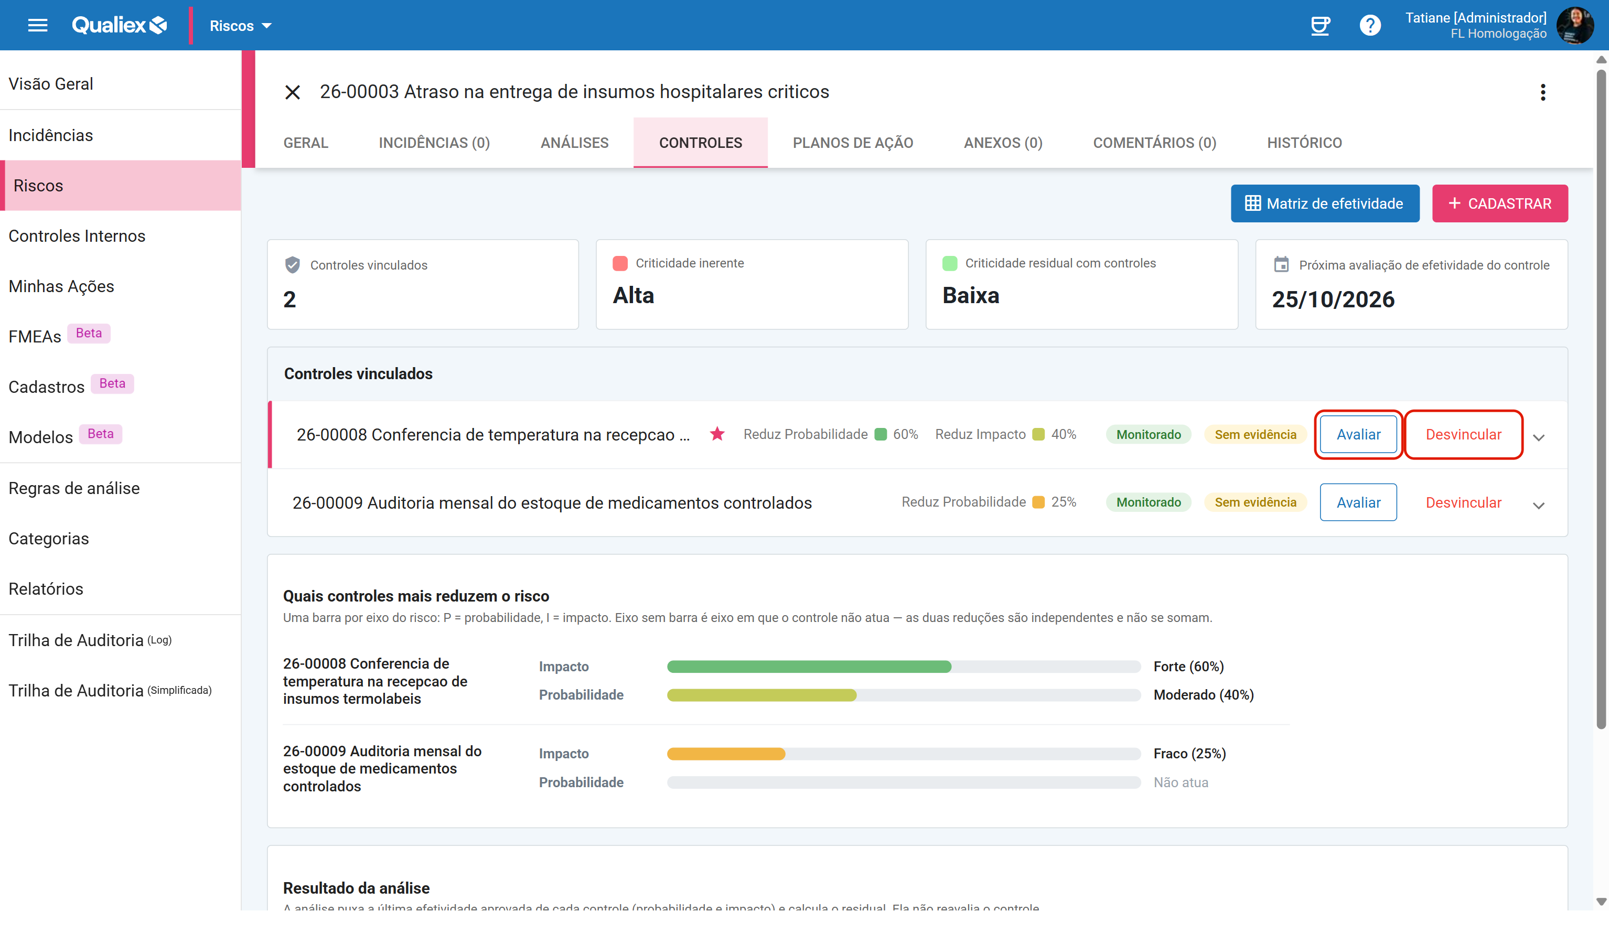Open Matriz de efetividade

[1325, 203]
